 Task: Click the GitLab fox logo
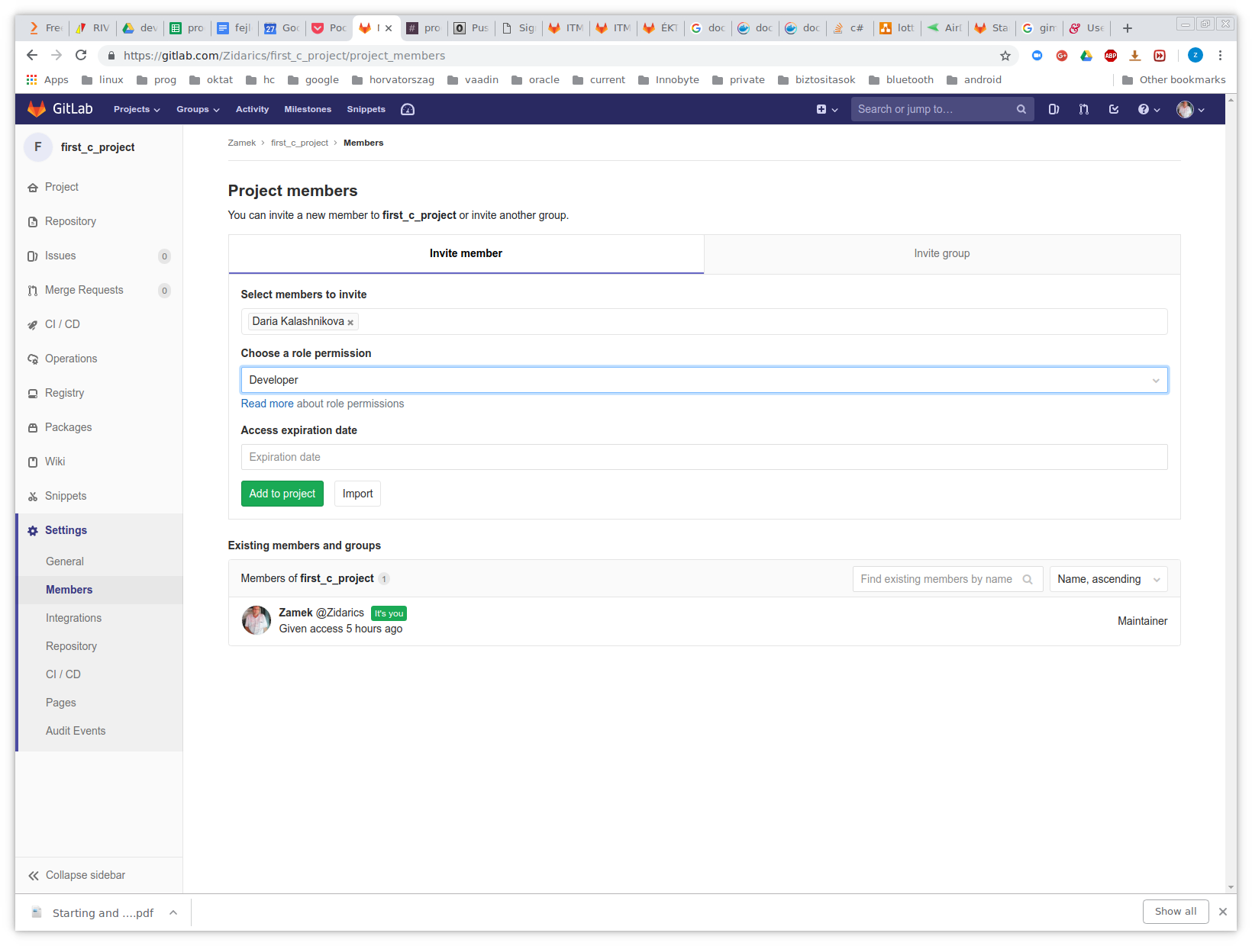tap(37, 109)
